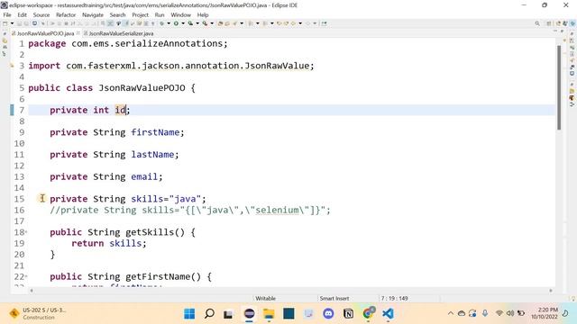Show hidden system tray icons chevron
This screenshot has height=324, width=577.
point(451,313)
